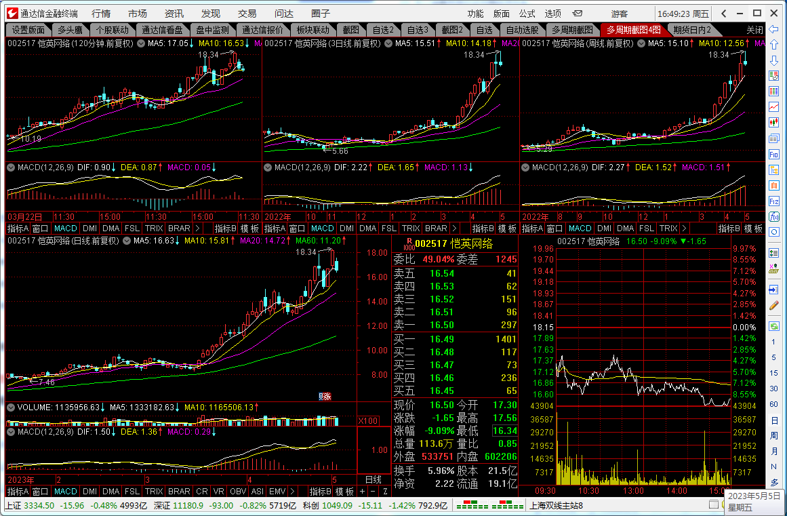Select the 5-minute period in sidebar
787x516 pixels.
(773, 357)
